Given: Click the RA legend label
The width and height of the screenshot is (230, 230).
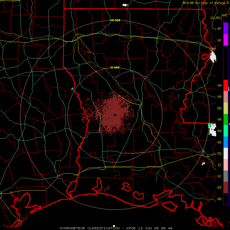Looking at the screenshot, I should 220,131.
